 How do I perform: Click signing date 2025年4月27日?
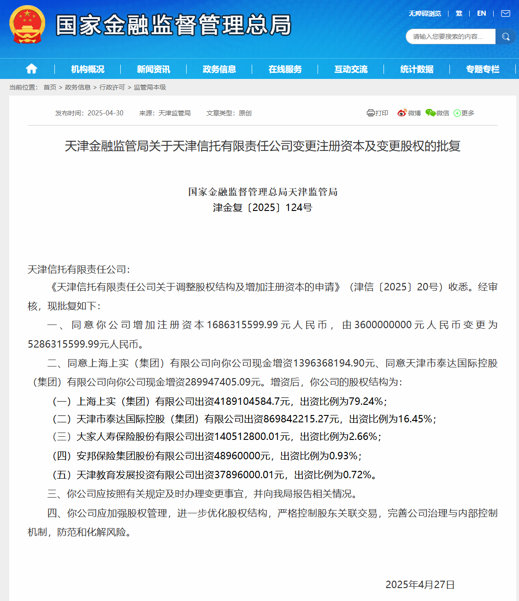pos(420,585)
